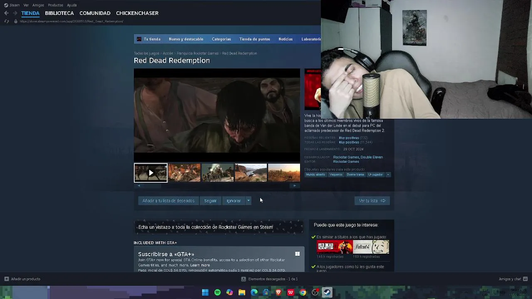Click the Ver tu lista button
This screenshot has height=299, width=532.
click(372, 201)
